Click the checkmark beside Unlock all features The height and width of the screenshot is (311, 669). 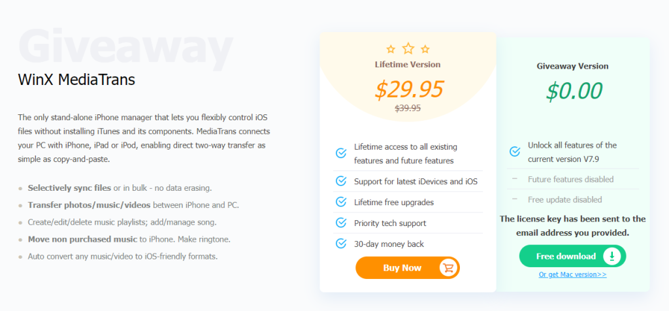click(515, 152)
